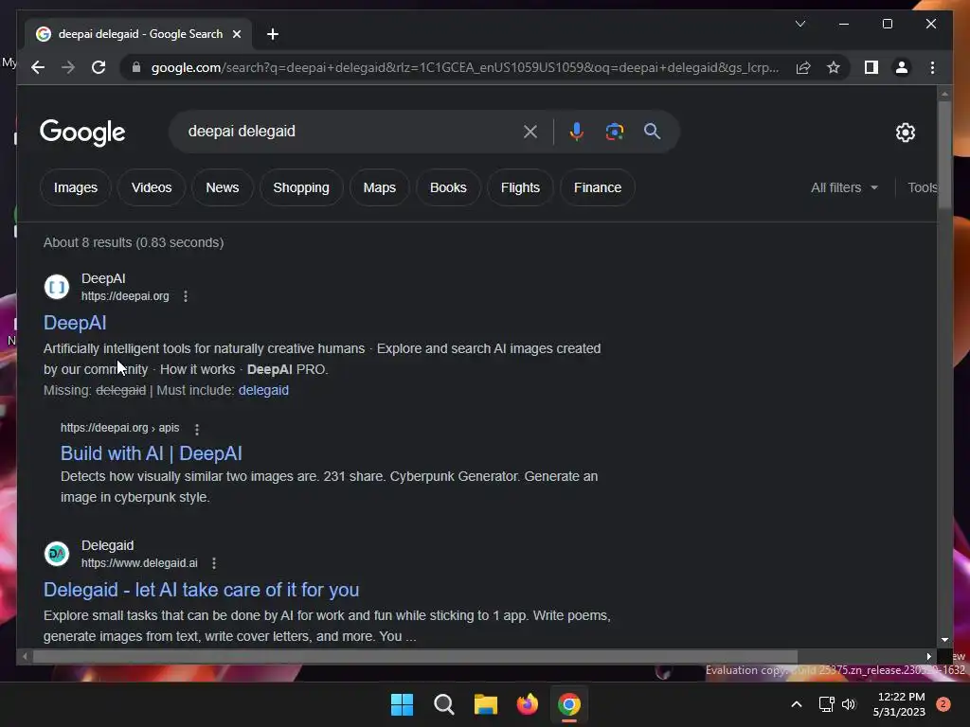Open the Chrome profile menu
This screenshot has width=970, height=727.
point(902,67)
